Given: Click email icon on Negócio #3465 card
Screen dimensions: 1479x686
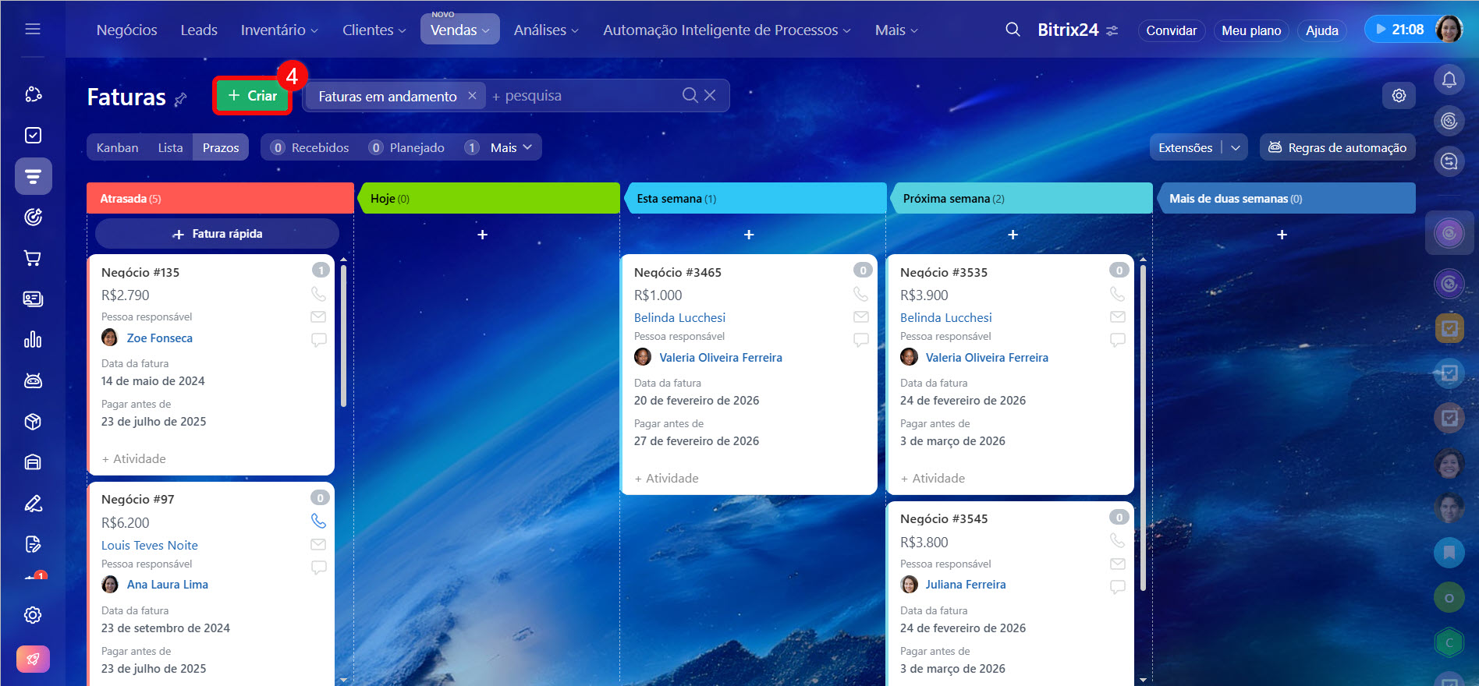Looking at the screenshot, I should (x=860, y=317).
